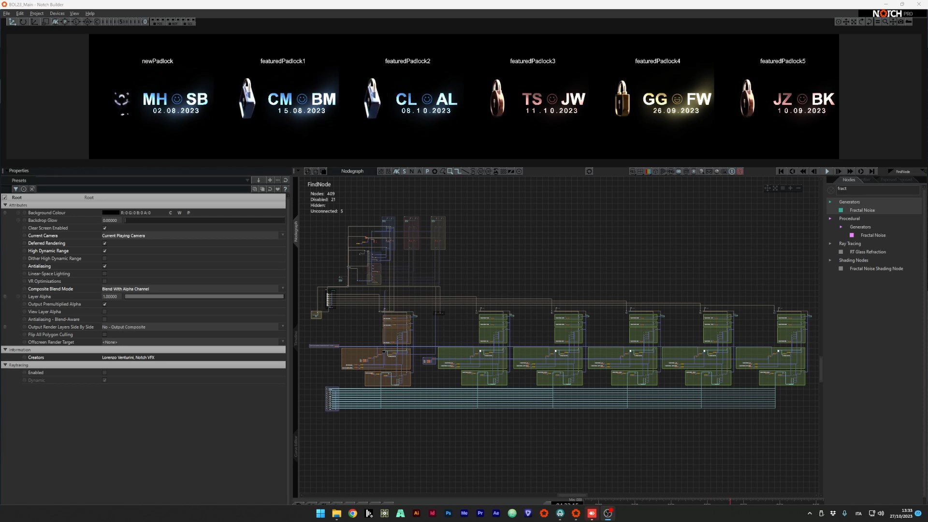Open the Current Camera dropdown
Screen dimensions: 928x522
tap(282, 235)
